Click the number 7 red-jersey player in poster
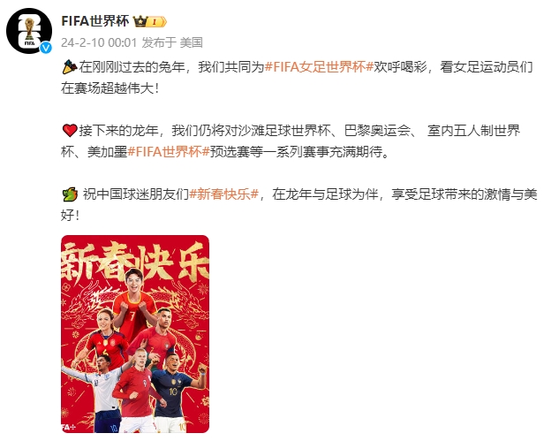Image resolution: width=544 pixels, height=441 pixels. coord(134,301)
